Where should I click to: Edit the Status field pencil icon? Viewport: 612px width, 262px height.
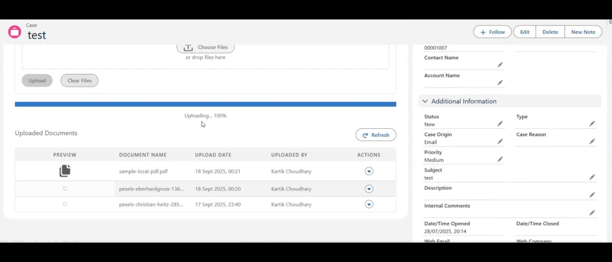pos(500,123)
